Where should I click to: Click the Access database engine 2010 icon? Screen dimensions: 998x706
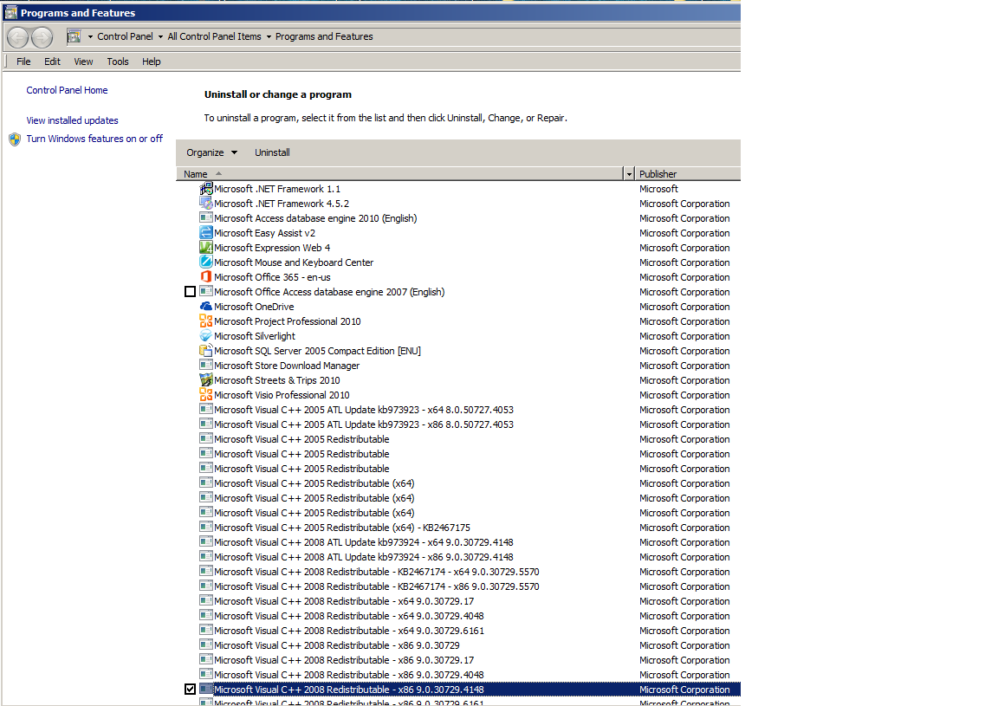tap(205, 217)
